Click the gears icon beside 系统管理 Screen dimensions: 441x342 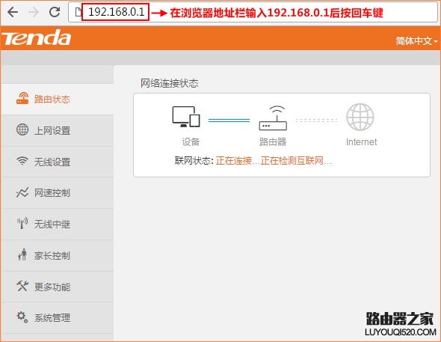(x=22, y=317)
